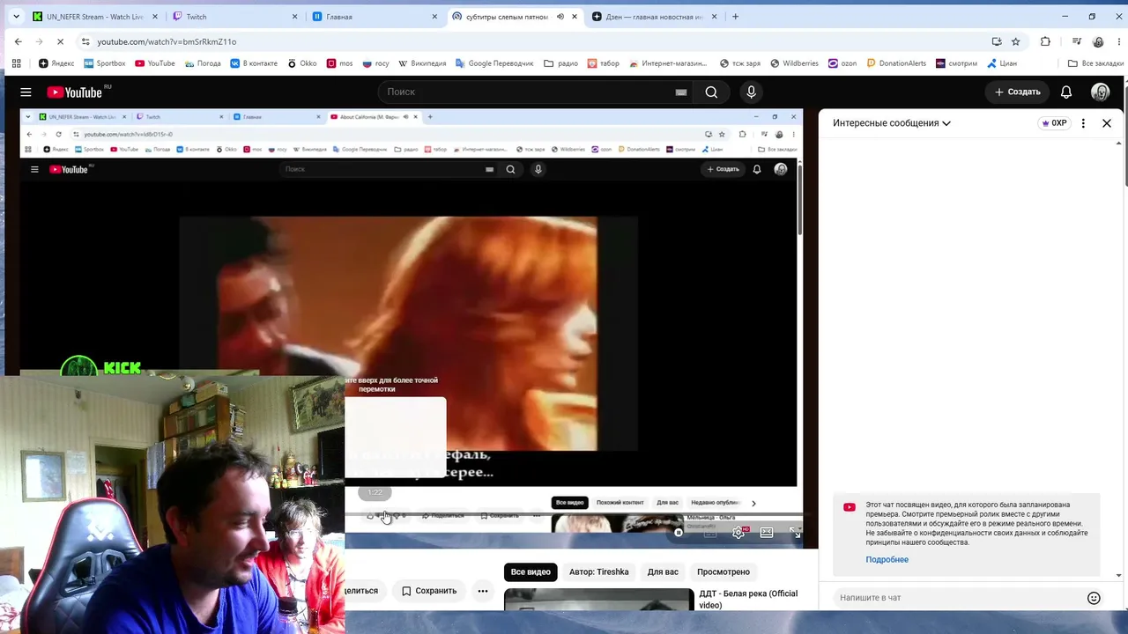Screen dimensions: 1128x634
Task: Open more actions three-dot button under video
Action: point(483,591)
